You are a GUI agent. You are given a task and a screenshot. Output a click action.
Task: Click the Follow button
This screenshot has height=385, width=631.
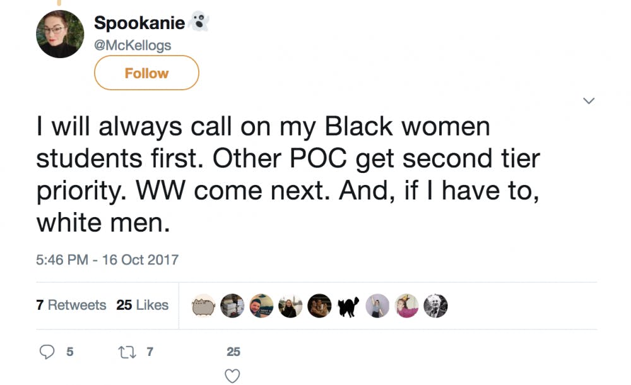coord(146,73)
